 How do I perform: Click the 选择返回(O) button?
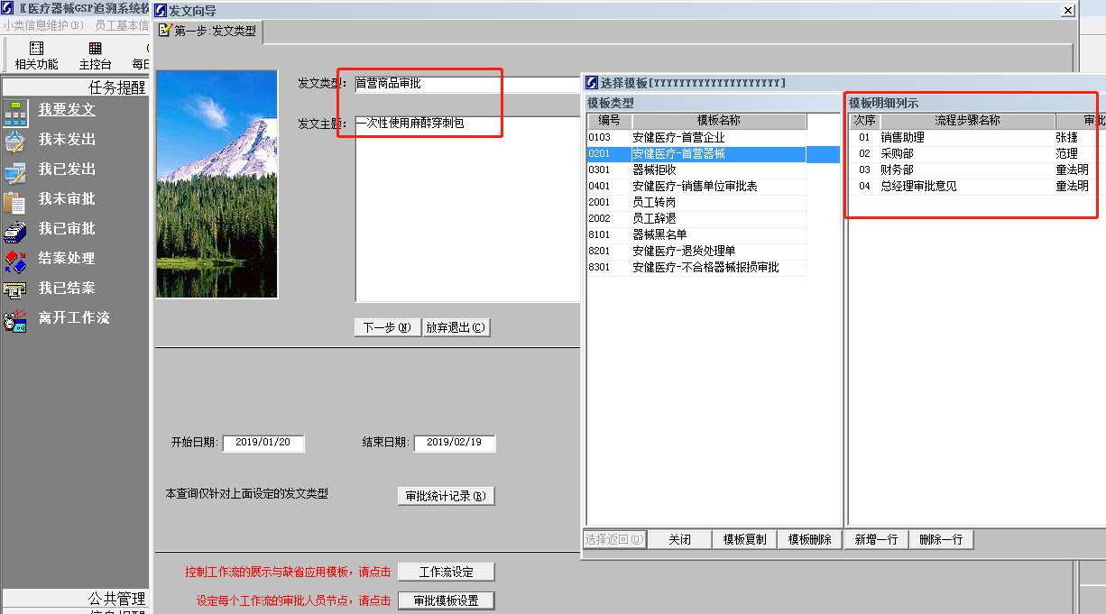(614, 539)
